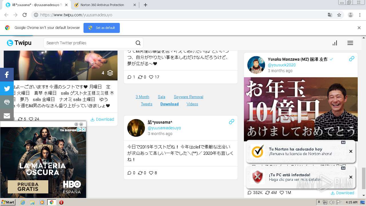The width and height of the screenshot is (366, 206).
Task: Go back to previous page
Action: (x=6, y=15)
